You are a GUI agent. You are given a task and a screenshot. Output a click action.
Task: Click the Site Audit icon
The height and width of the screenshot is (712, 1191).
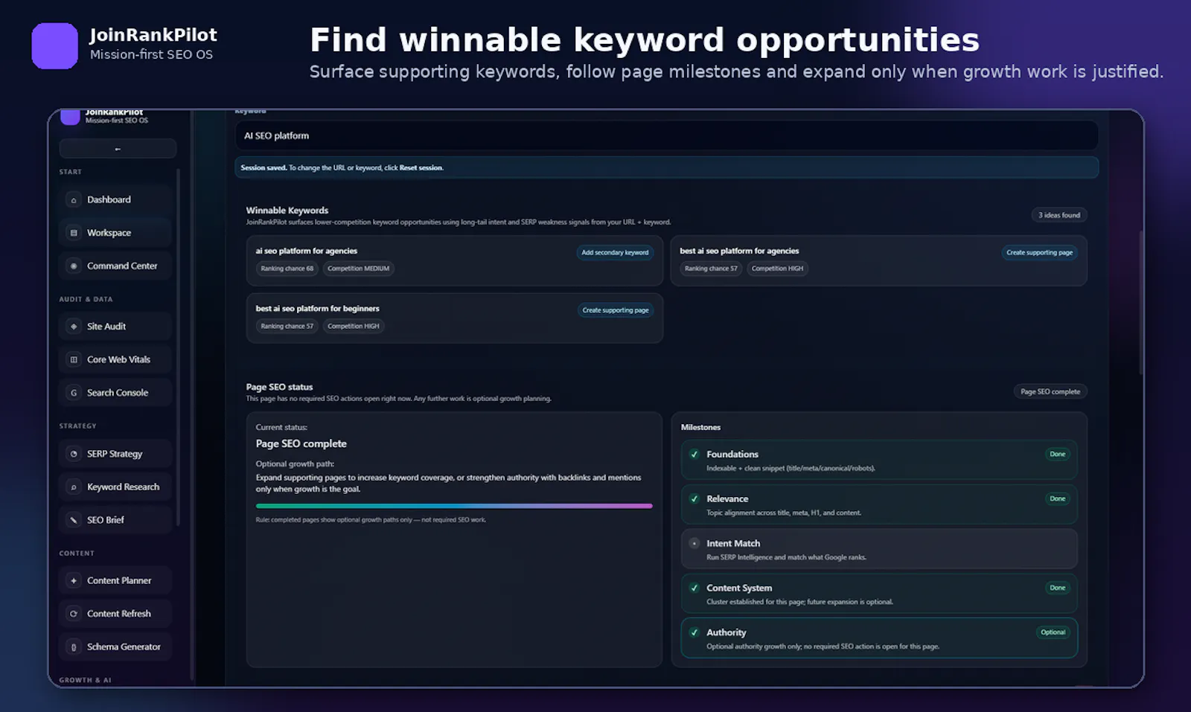74,327
